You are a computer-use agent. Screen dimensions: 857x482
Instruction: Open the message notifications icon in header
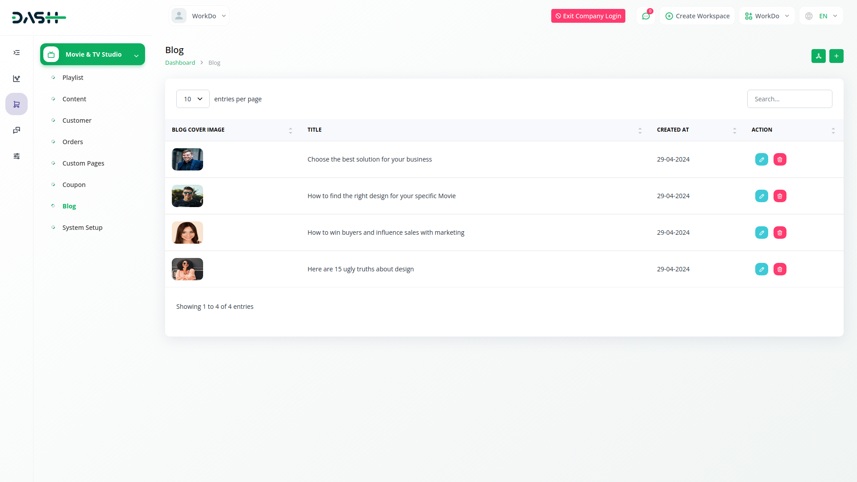645,16
